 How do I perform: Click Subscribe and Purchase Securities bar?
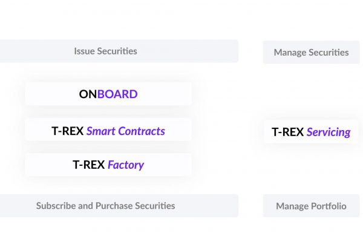click(119, 206)
